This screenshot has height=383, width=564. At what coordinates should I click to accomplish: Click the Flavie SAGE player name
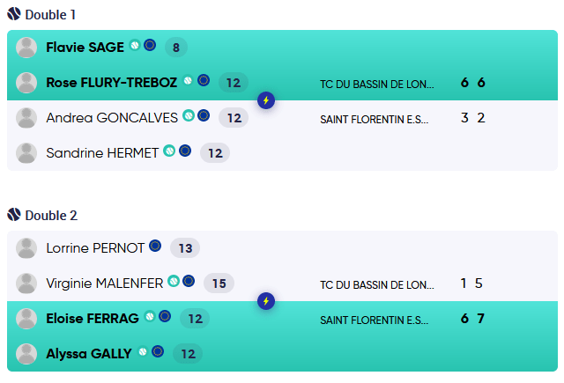click(85, 48)
